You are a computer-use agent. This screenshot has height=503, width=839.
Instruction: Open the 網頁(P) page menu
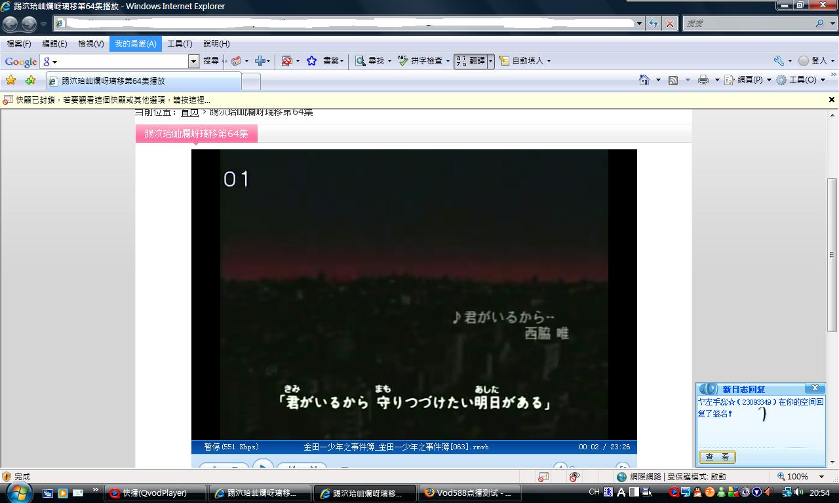point(748,80)
